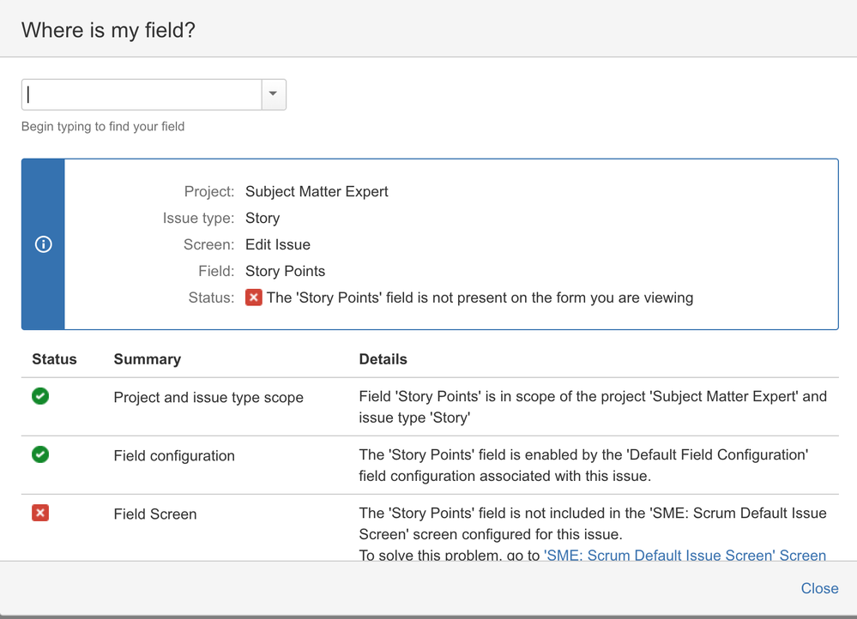
Task: Click the info icon in the blue panel
Action: coord(43,244)
